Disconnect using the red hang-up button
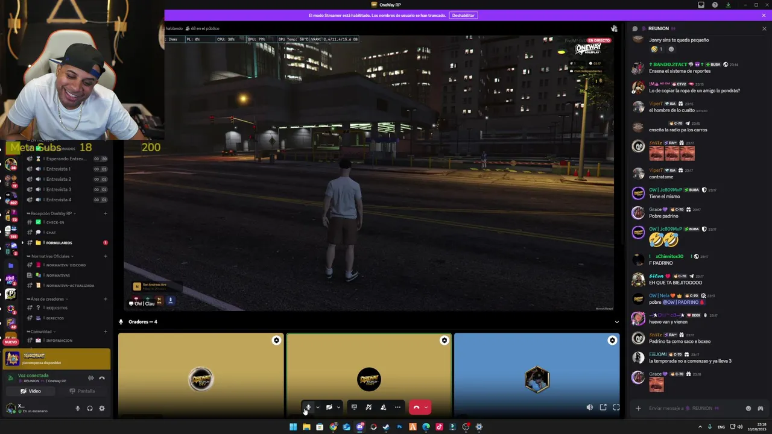 [416, 407]
